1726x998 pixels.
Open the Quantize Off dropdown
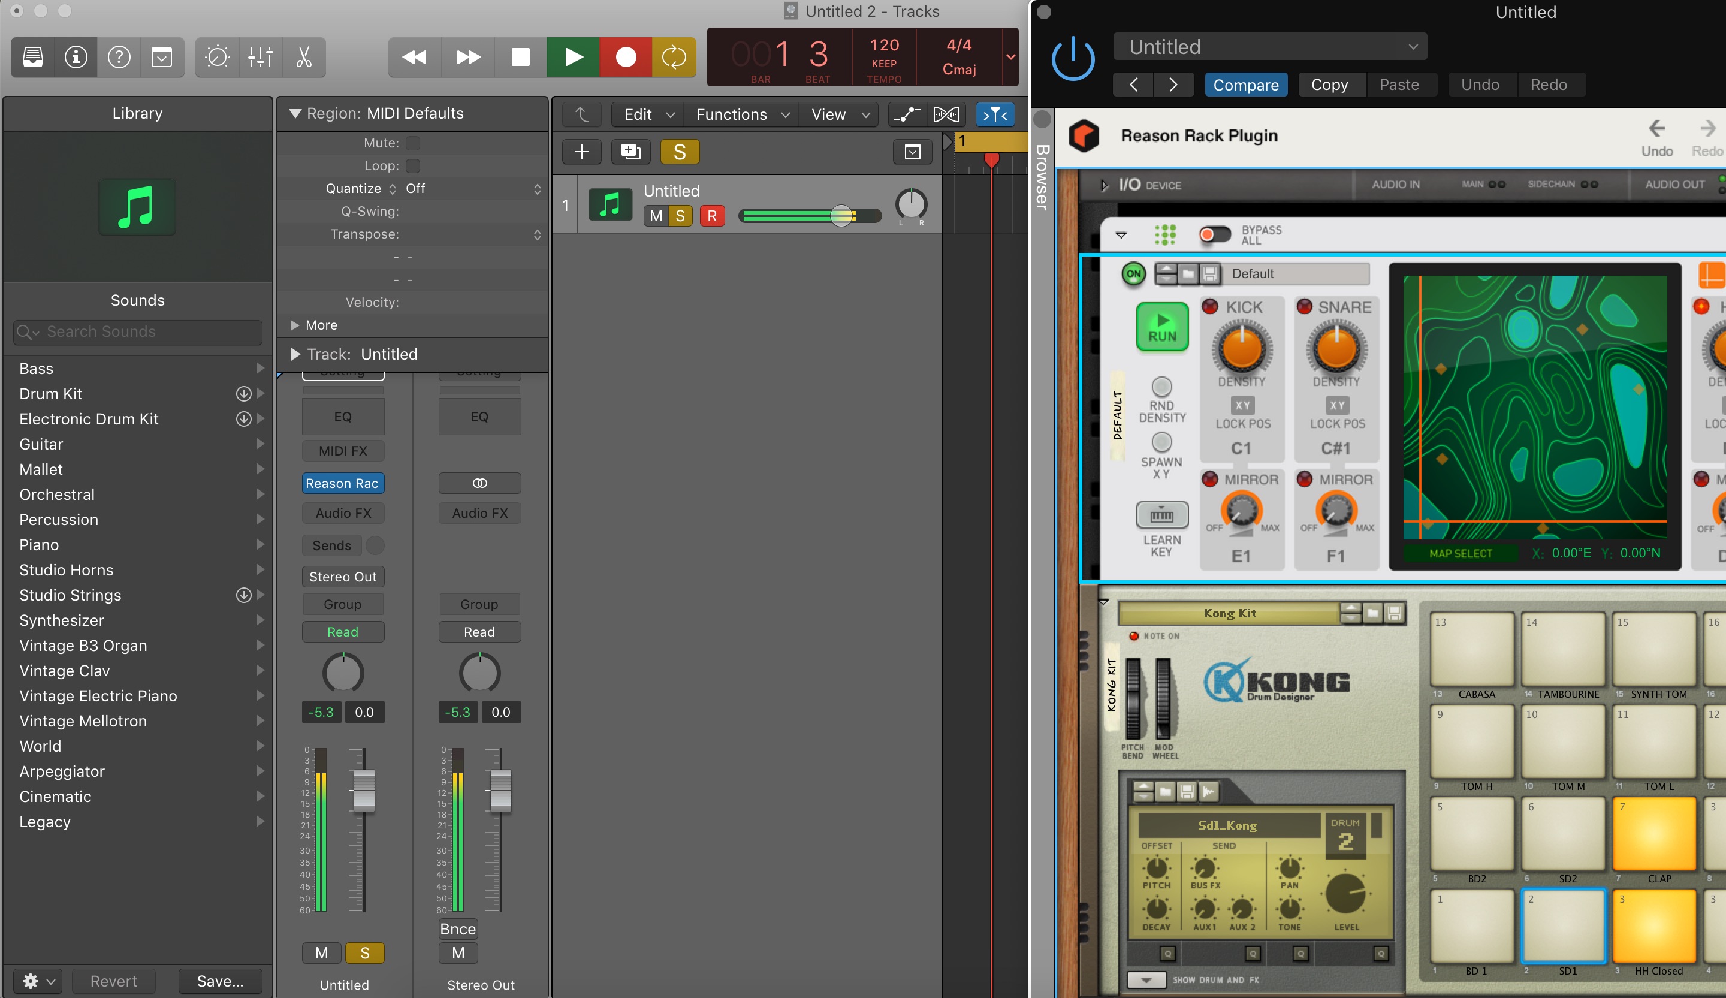tap(473, 188)
